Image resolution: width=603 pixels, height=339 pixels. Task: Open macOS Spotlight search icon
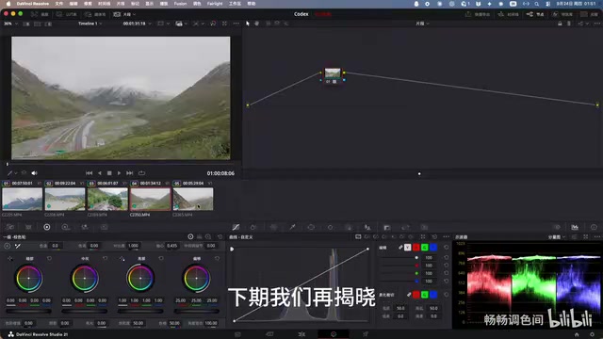[x=537, y=4]
